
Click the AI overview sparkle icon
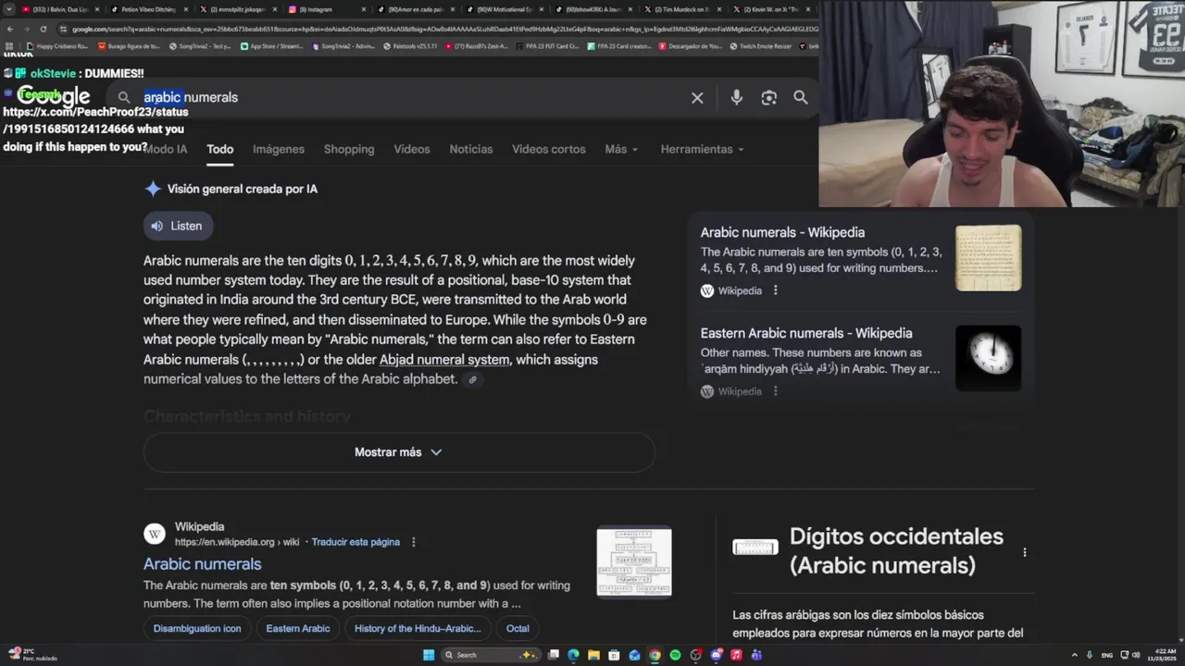153,189
